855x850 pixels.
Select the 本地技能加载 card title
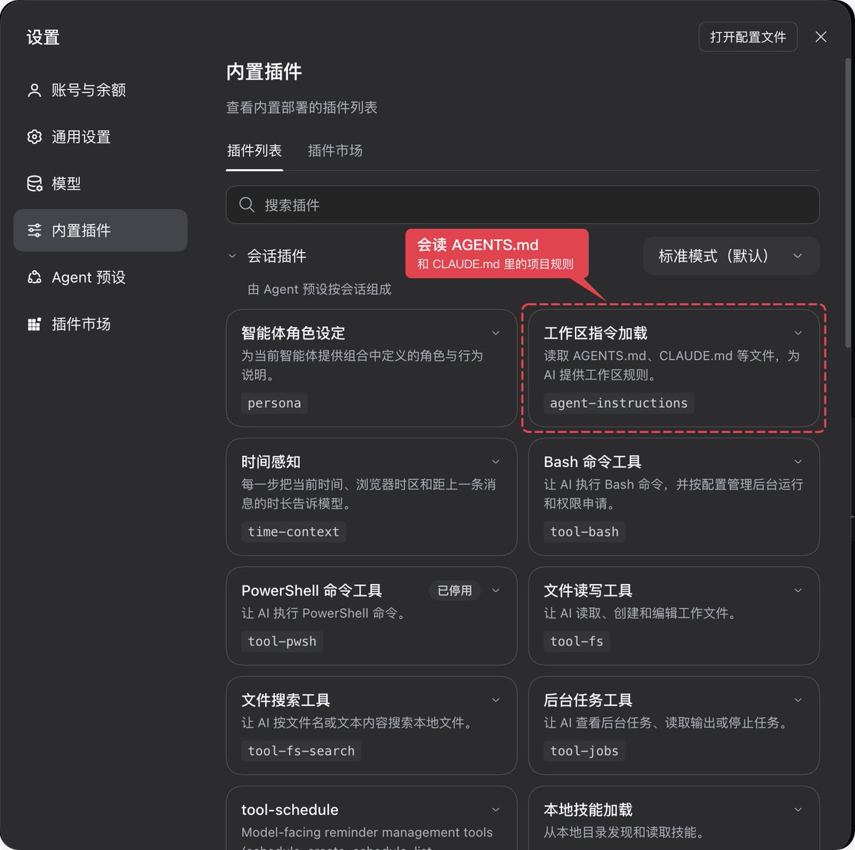click(588, 809)
